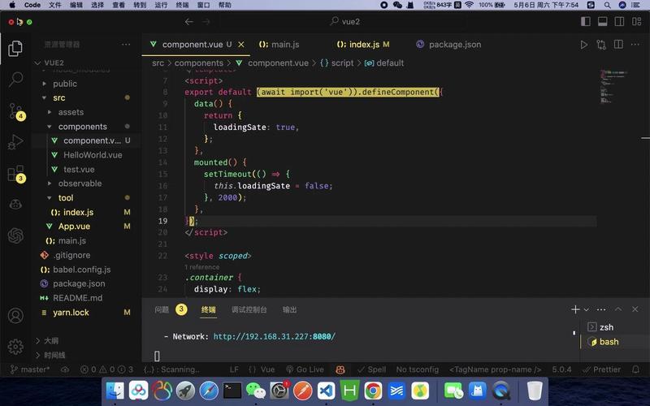Viewport: 650px width, 406px height.
Task: Expand the observable folder
Action: [x=80, y=184]
